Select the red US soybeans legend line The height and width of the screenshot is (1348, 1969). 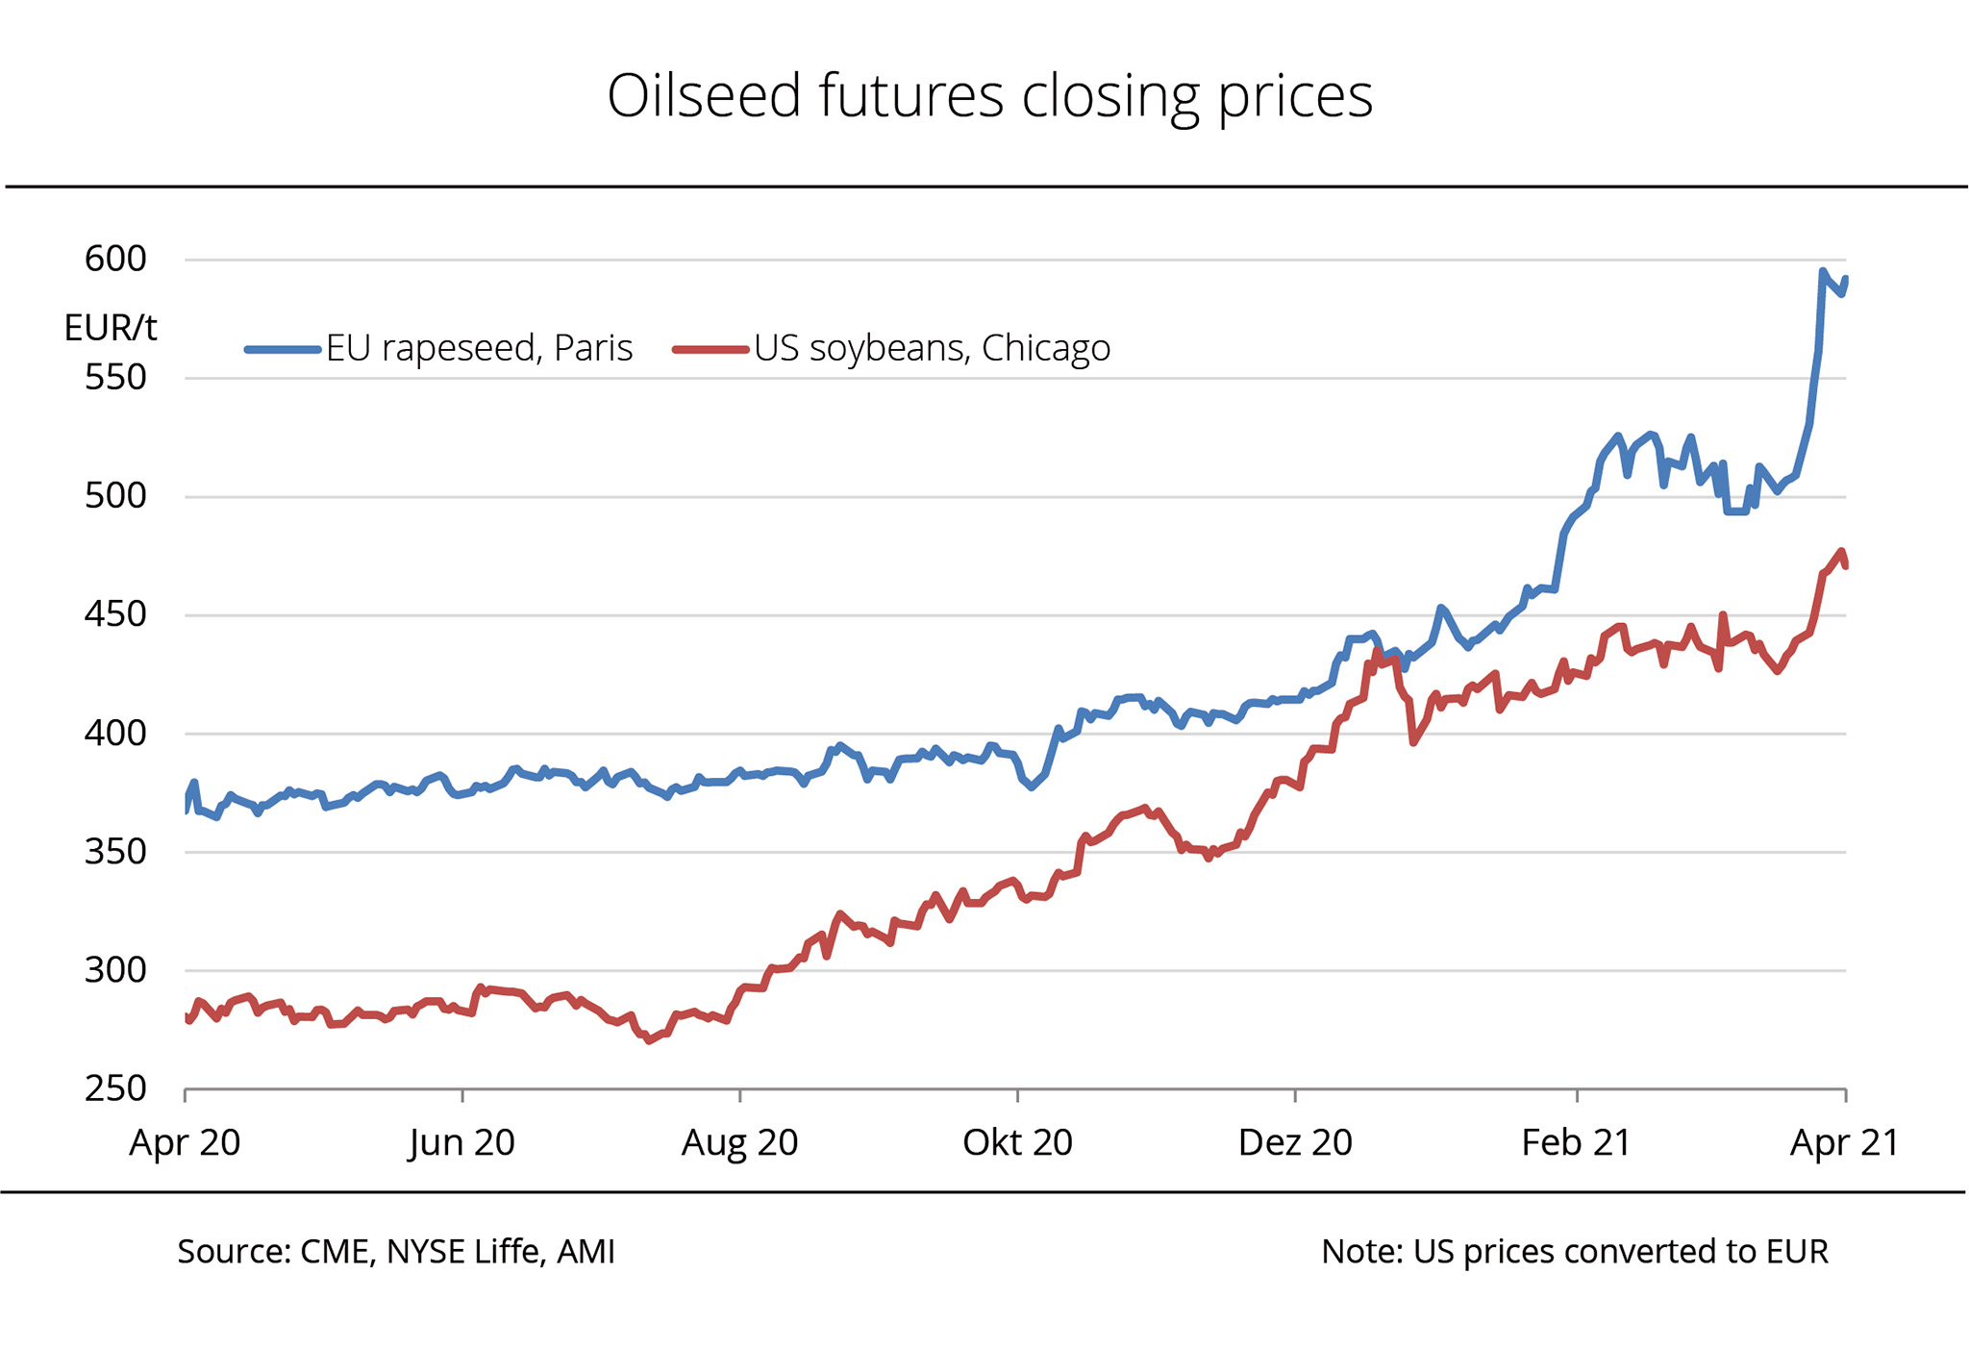[x=710, y=349]
